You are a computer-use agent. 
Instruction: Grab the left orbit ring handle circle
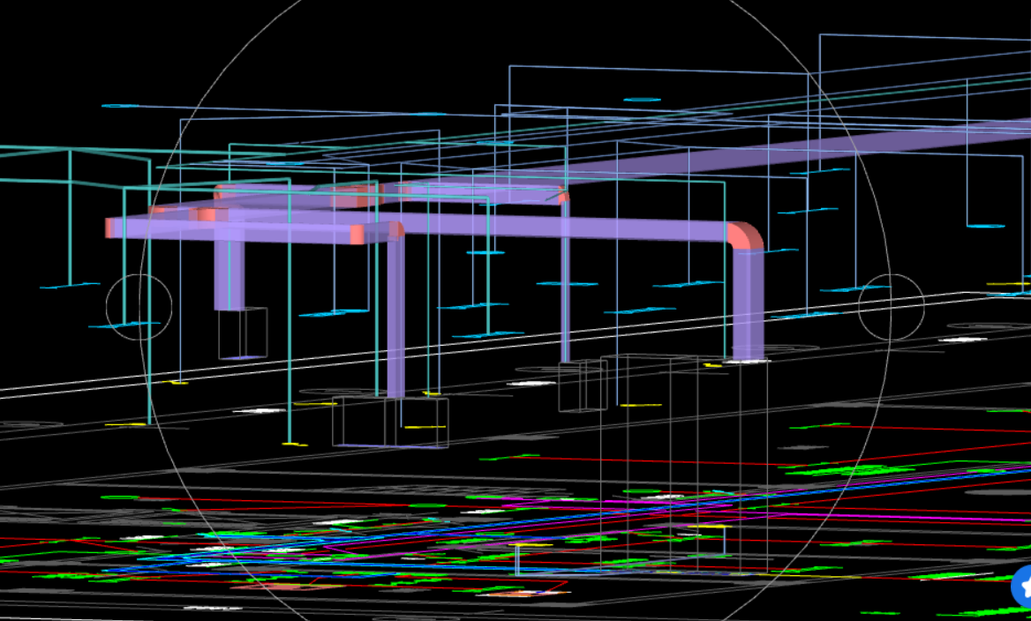coord(139,307)
